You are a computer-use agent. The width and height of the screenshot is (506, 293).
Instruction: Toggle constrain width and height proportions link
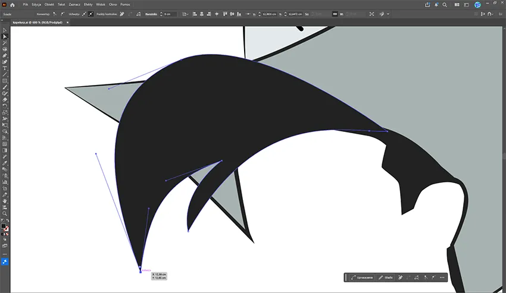[x=335, y=14]
